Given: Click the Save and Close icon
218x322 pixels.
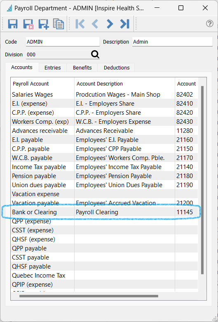Looking at the screenshot, I should [x=28, y=24].
